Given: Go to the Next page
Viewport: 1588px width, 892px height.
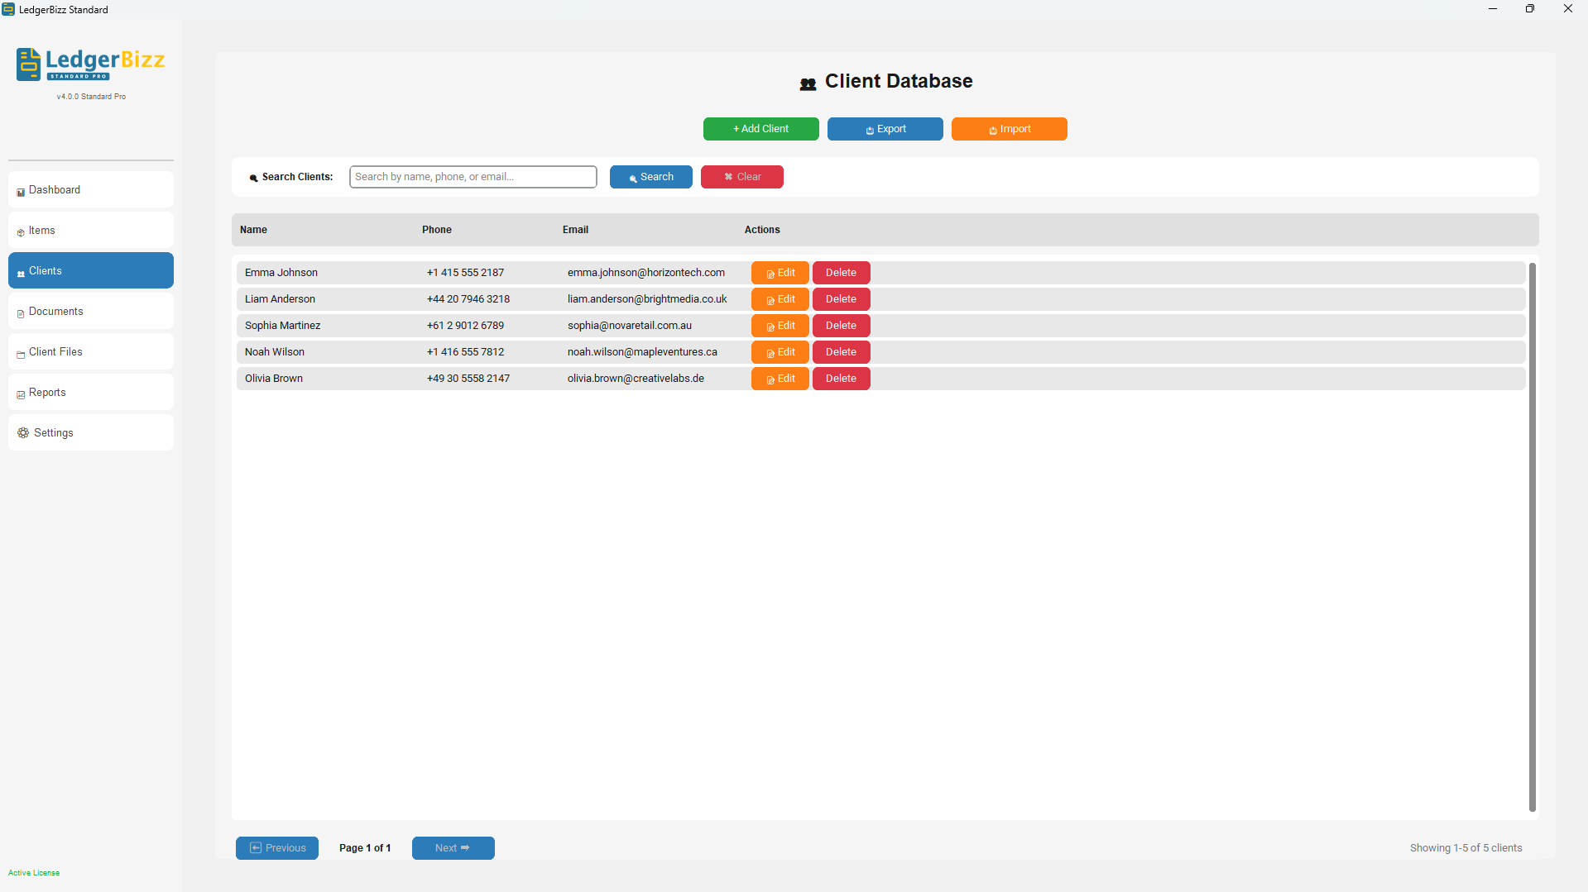Looking at the screenshot, I should tap(453, 848).
